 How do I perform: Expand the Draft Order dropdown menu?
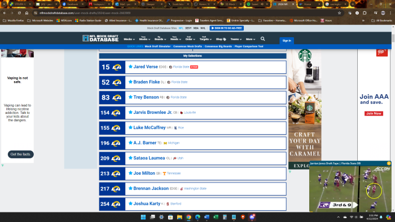[x=190, y=38]
